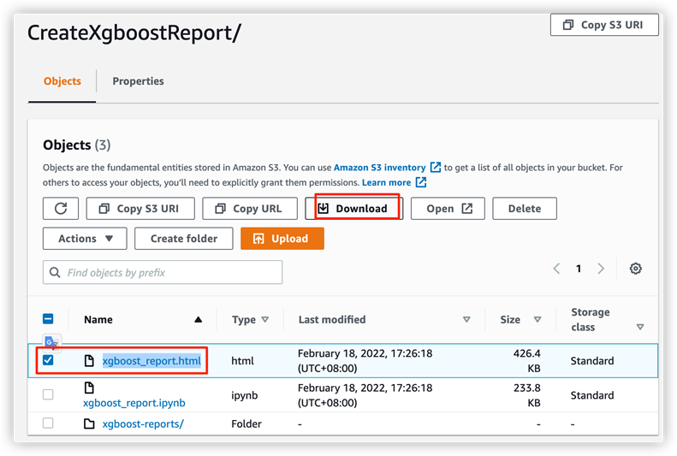Click the html type cell
This screenshot has height=456, width=677.
243,361
